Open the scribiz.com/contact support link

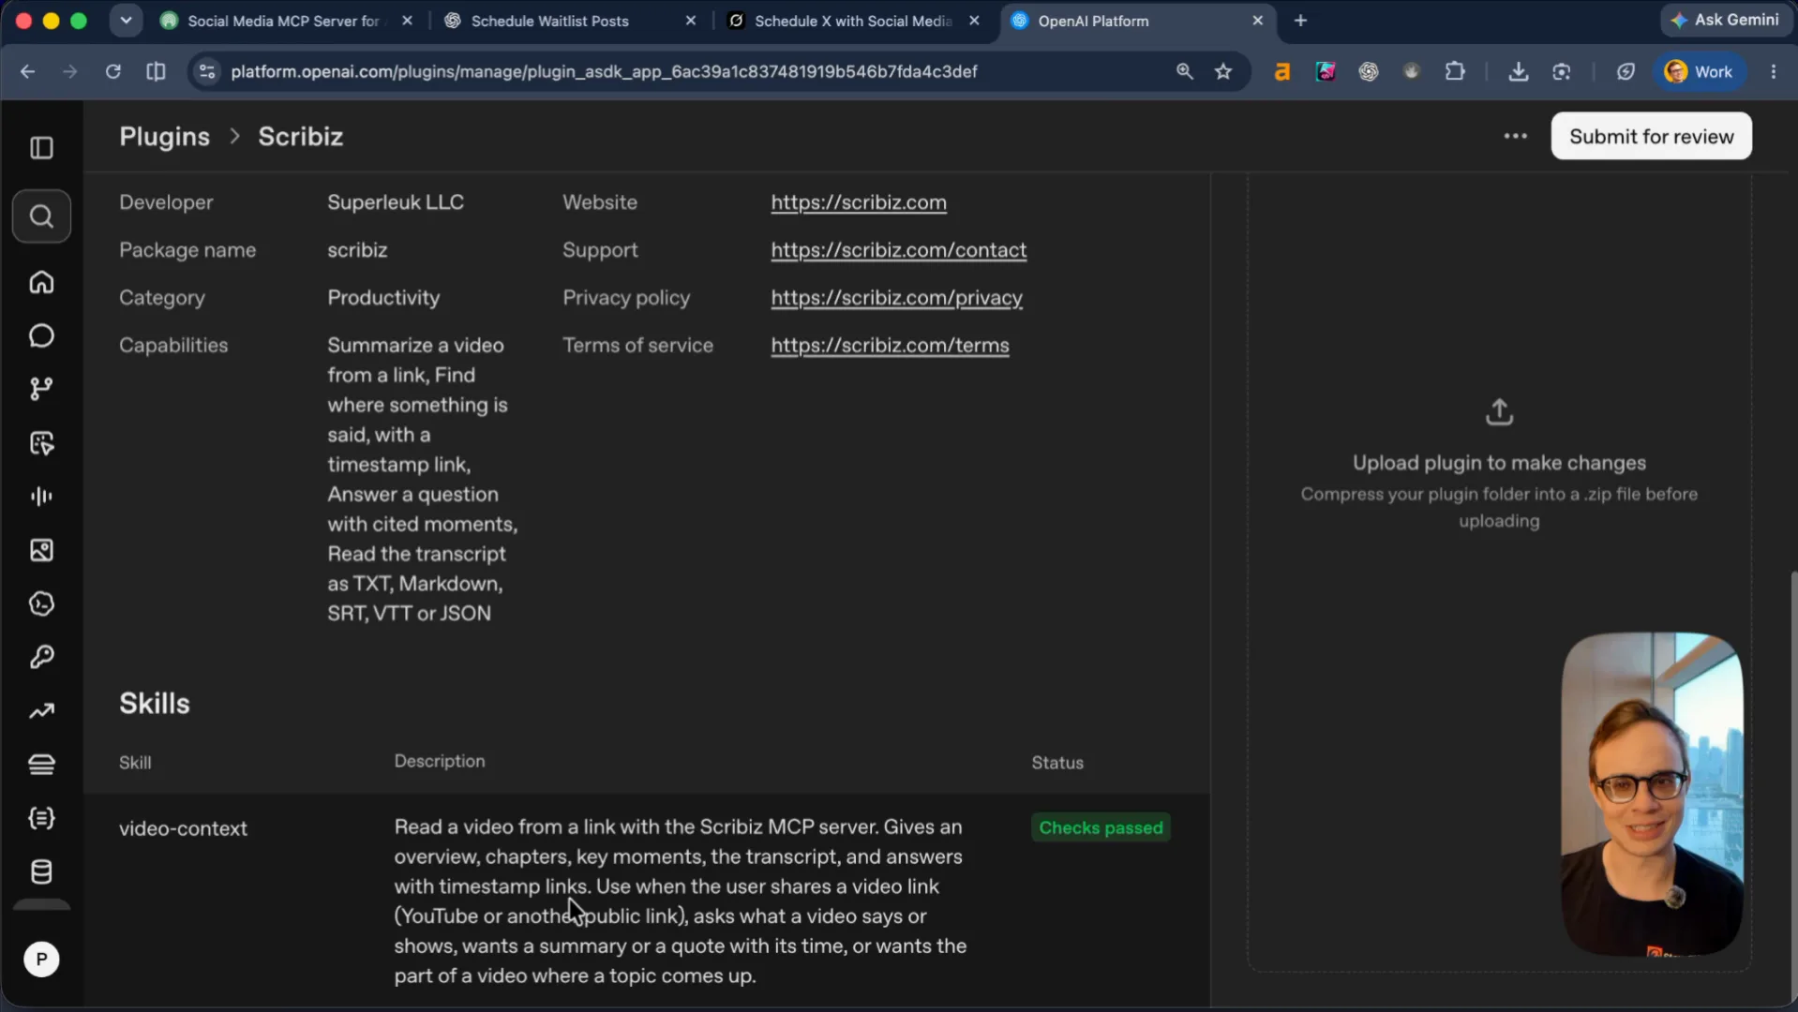point(898,250)
